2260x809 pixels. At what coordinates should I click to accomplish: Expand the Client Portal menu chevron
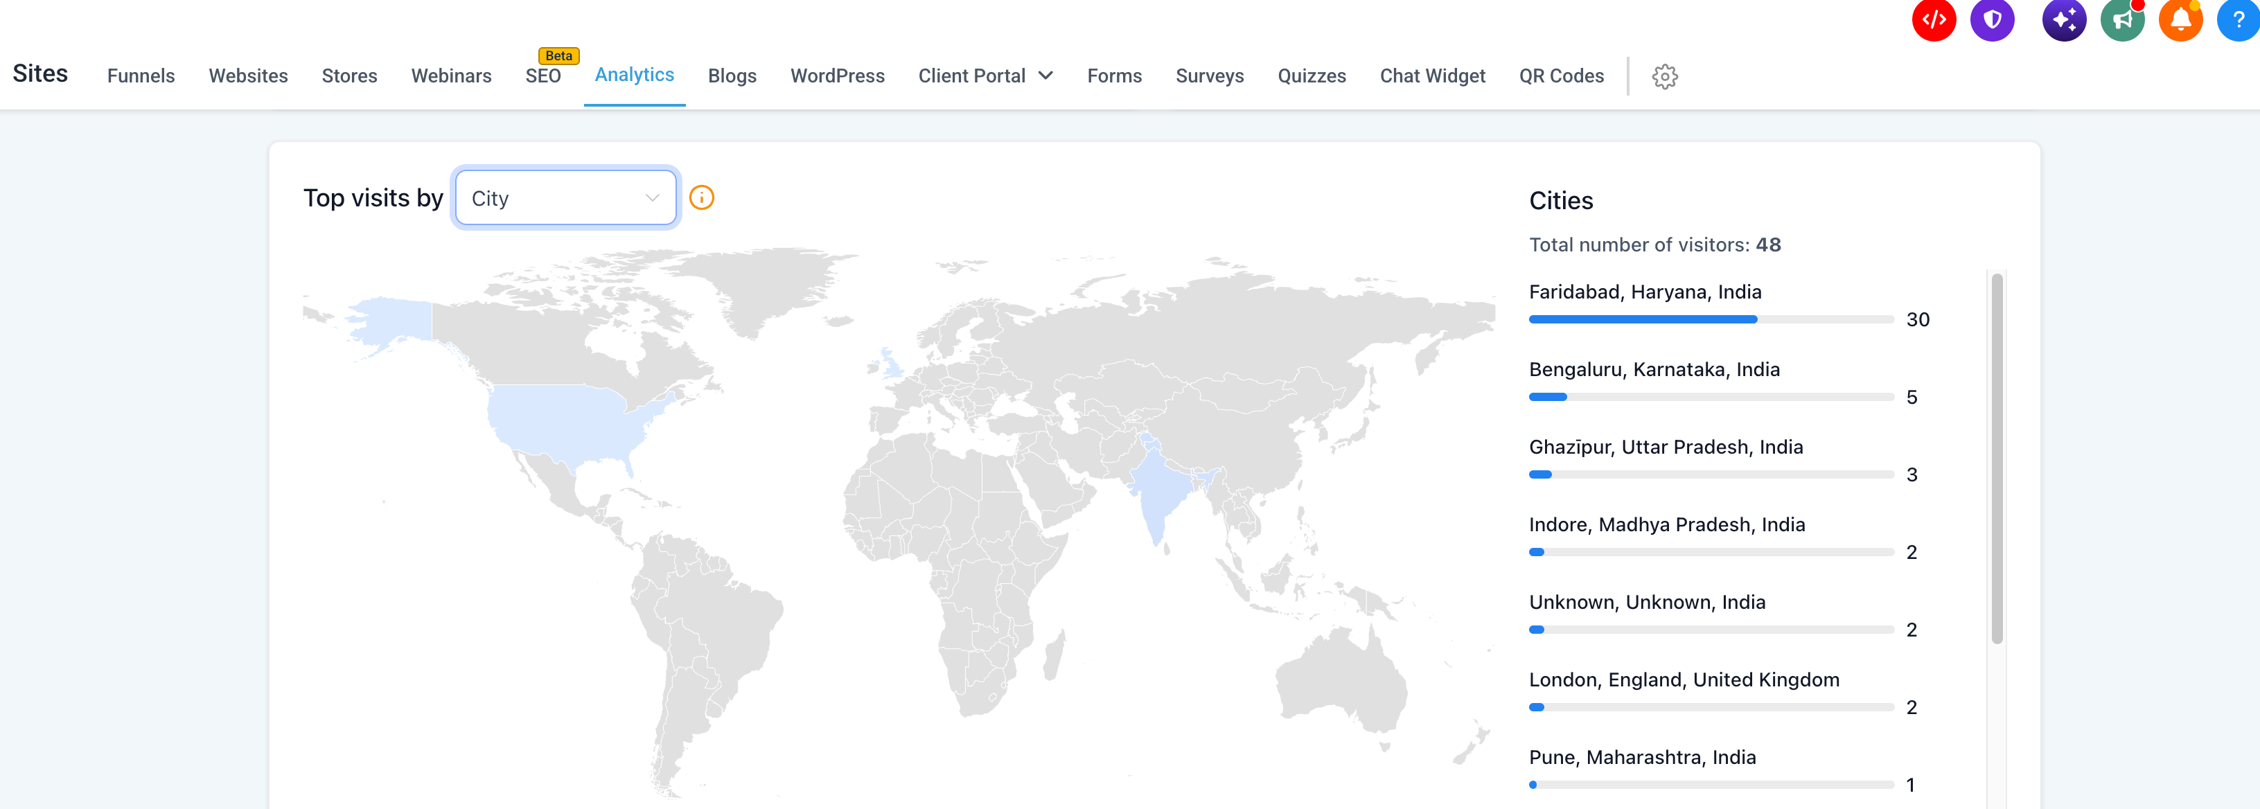[x=1045, y=76]
